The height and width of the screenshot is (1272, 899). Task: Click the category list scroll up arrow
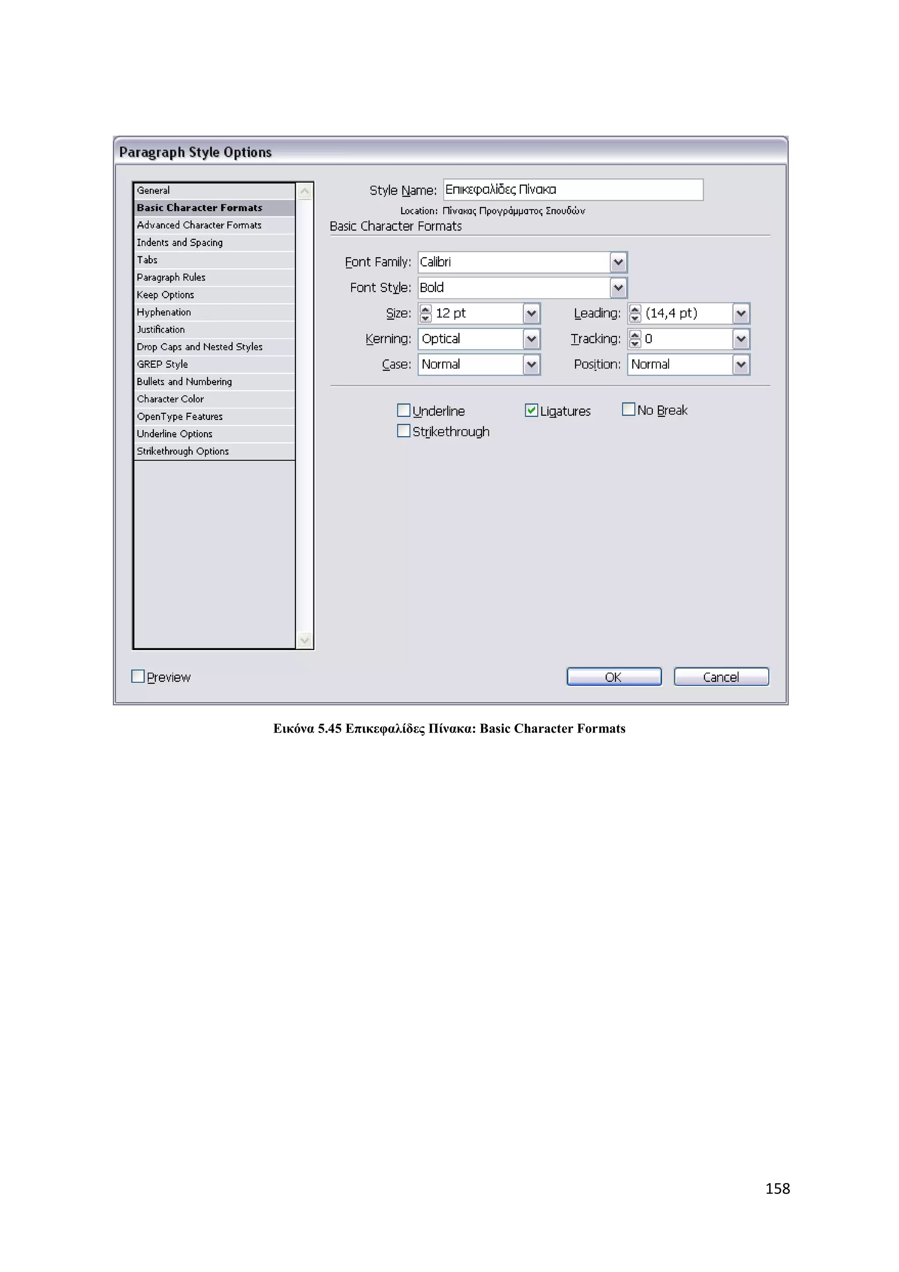[305, 192]
